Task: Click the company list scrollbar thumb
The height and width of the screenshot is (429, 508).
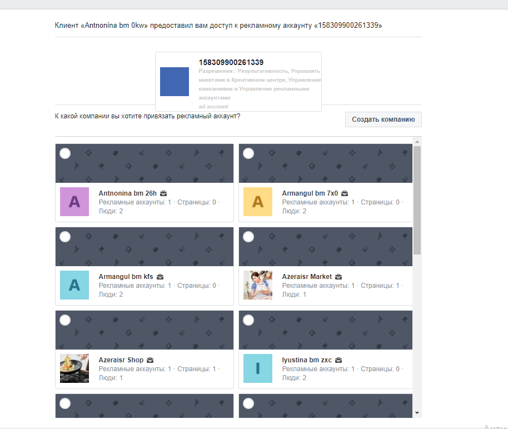Action: point(417,200)
